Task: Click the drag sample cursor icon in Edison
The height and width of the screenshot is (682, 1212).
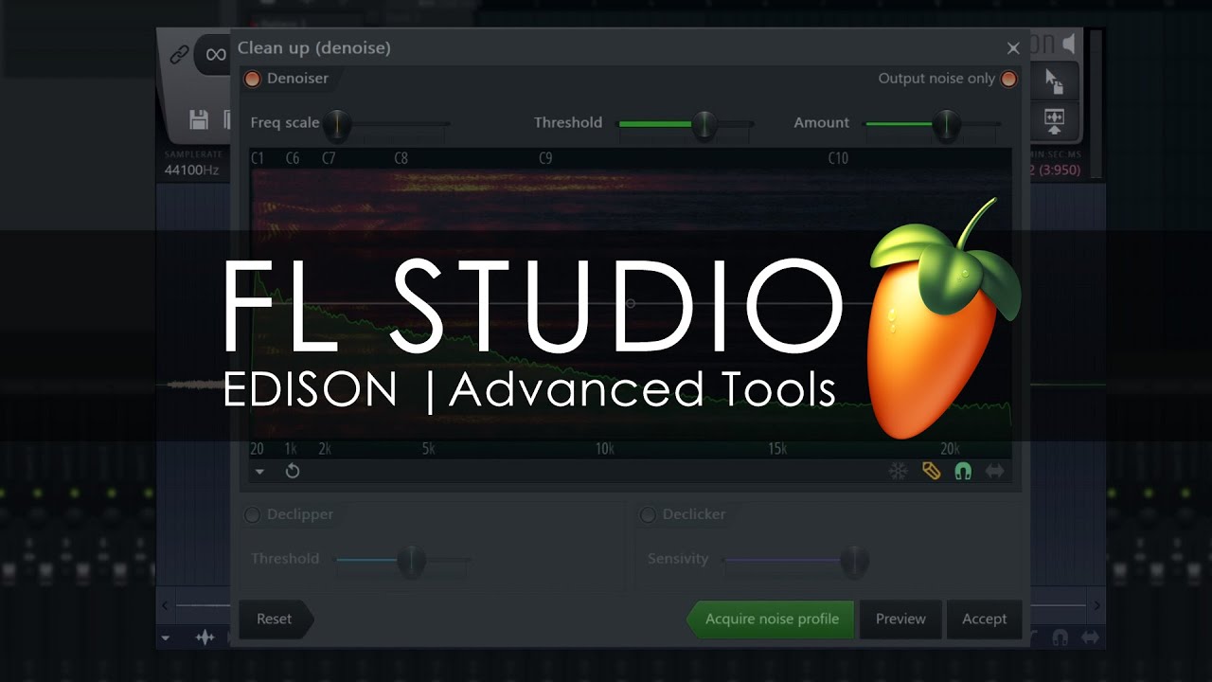Action: click(x=1055, y=81)
